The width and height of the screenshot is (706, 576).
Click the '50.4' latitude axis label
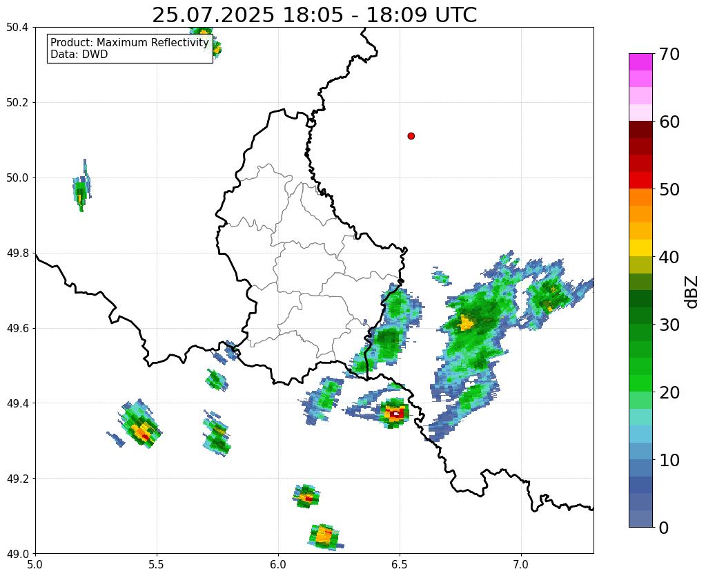tap(17, 28)
